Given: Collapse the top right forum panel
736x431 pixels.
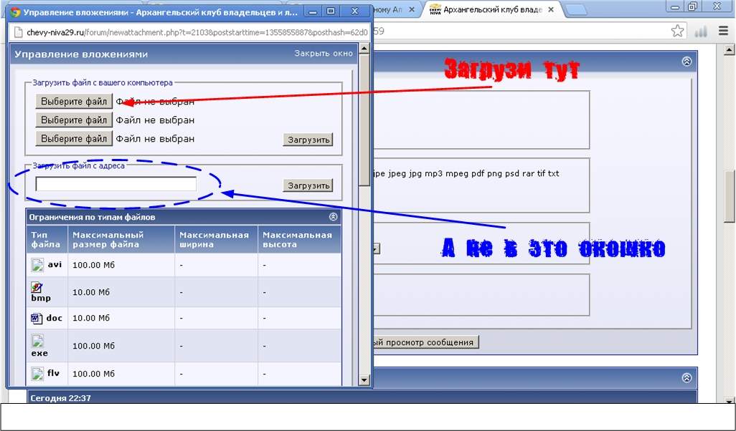Looking at the screenshot, I should pos(687,62).
